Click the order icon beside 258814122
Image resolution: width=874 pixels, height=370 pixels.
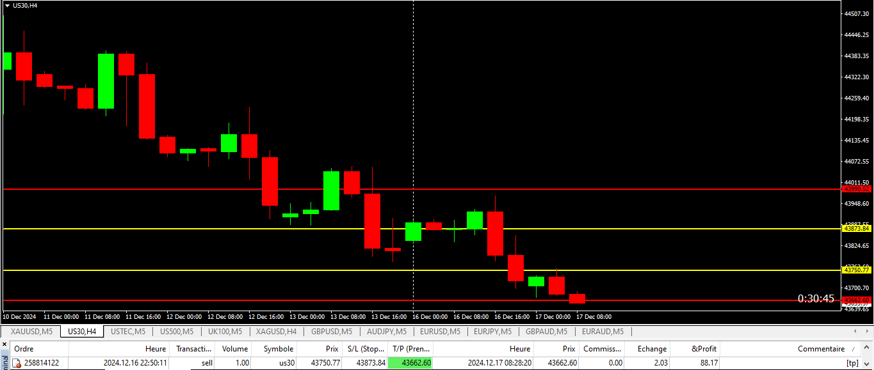pyautogui.click(x=17, y=363)
